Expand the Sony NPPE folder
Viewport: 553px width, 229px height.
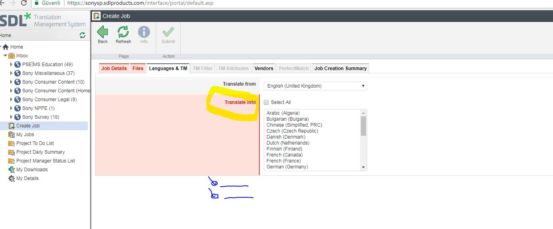tap(11, 108)
